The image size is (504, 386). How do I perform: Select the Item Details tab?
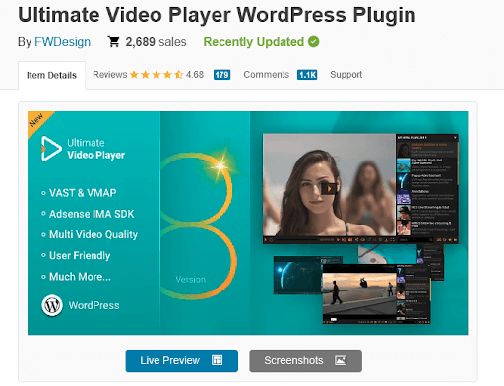click(x=51, y=75)
